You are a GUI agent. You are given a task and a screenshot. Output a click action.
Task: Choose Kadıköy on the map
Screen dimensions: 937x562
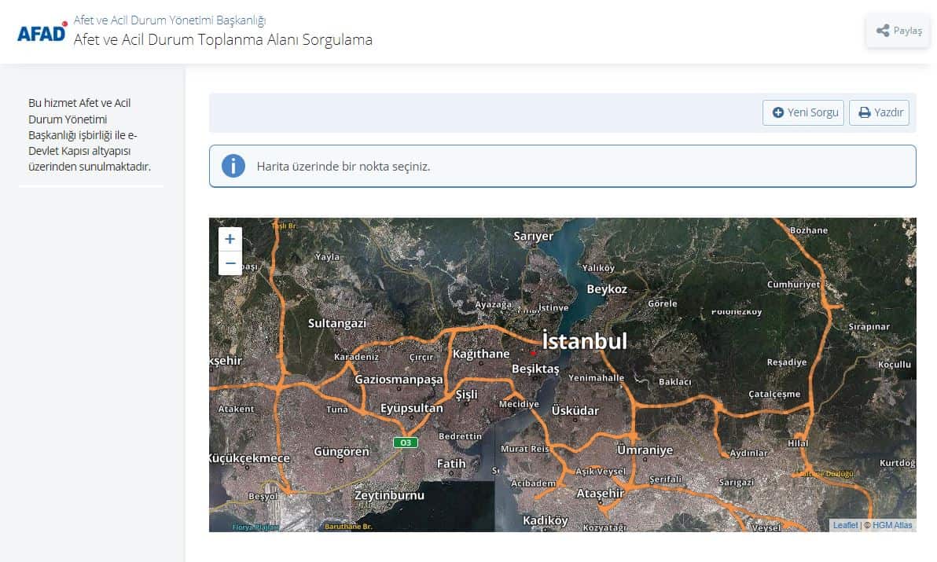pos(545,520)
